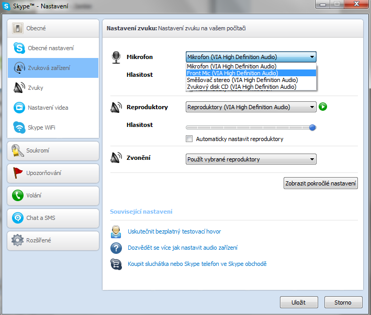371x315 pixels.
Task: Open Uskutečnit bezplatný testovací hovor link
Action: click(174, 231)
